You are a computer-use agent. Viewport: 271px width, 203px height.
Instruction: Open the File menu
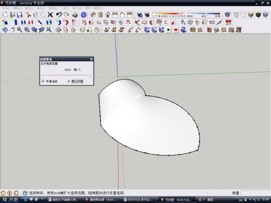click(5, 8)
